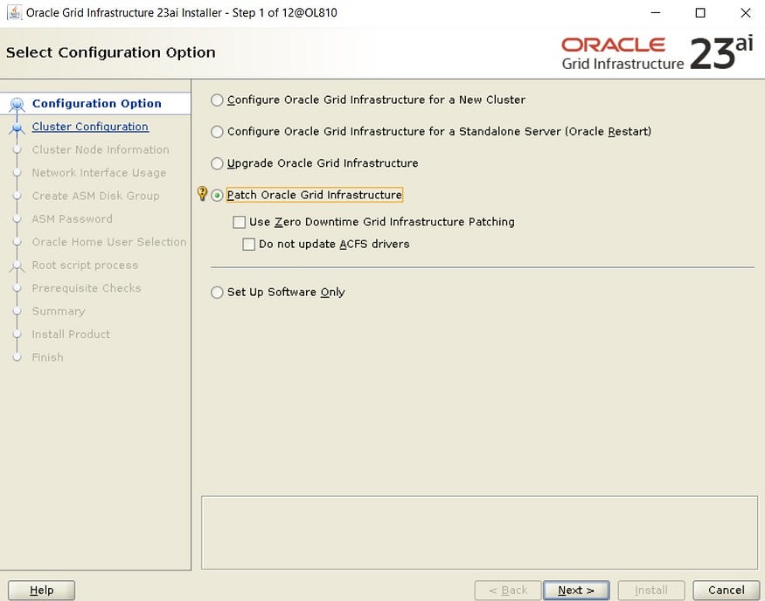Cancel the installer

pos(727,591)
